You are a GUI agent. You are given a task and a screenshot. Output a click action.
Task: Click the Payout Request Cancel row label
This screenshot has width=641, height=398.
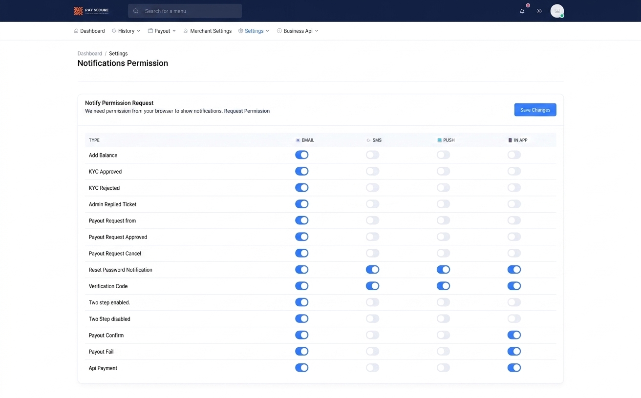[x=115, y=254]
